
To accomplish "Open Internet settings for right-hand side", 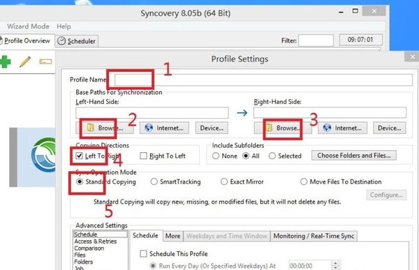I will (342, 128).
